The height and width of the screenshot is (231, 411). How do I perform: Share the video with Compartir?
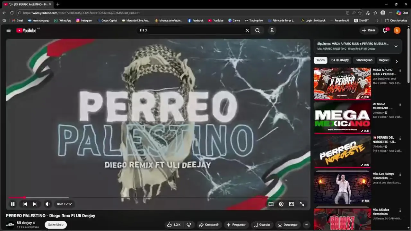209,225
